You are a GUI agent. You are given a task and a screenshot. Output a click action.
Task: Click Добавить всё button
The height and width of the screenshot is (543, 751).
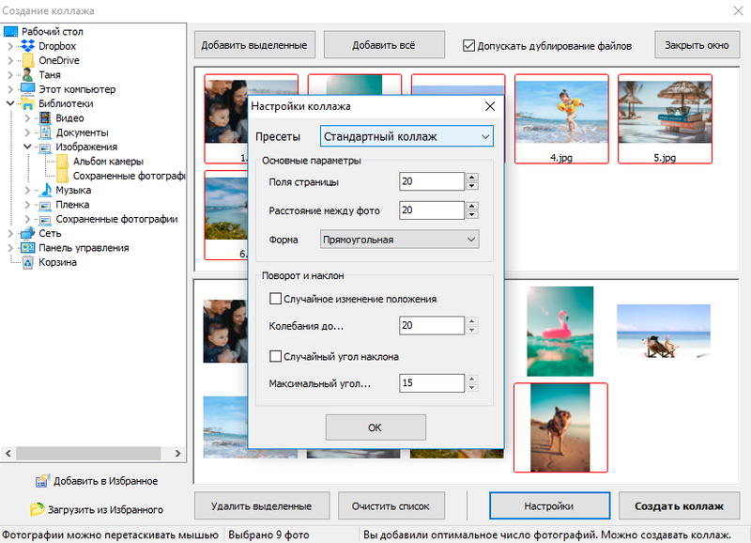point(384,45)
